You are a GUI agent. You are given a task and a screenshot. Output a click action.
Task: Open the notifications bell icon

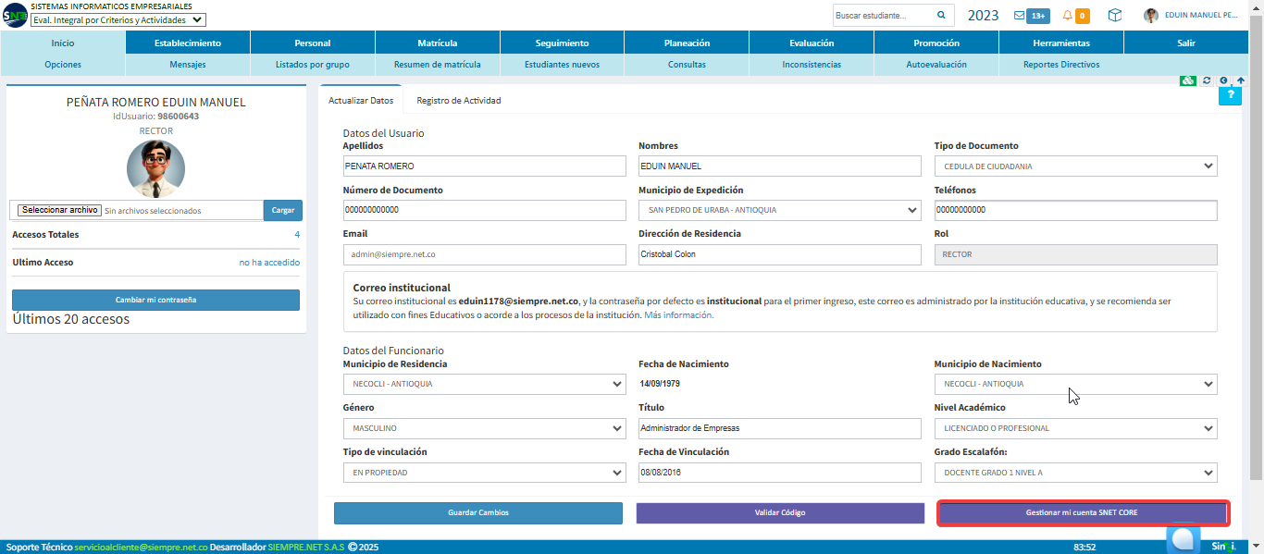point(1068,16)
